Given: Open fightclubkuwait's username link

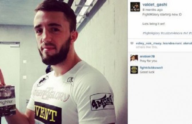Looking at the screenshot, I should [x=151, y=68].
